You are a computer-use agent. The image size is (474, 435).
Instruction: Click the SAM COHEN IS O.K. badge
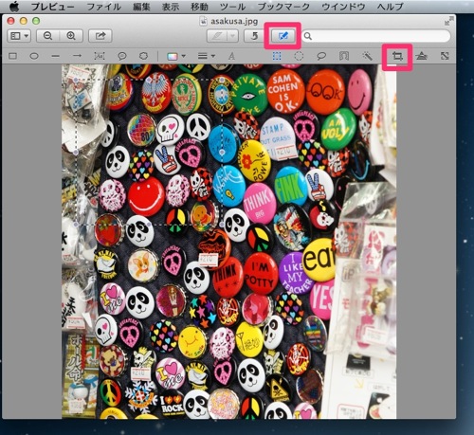pos(285,91)
